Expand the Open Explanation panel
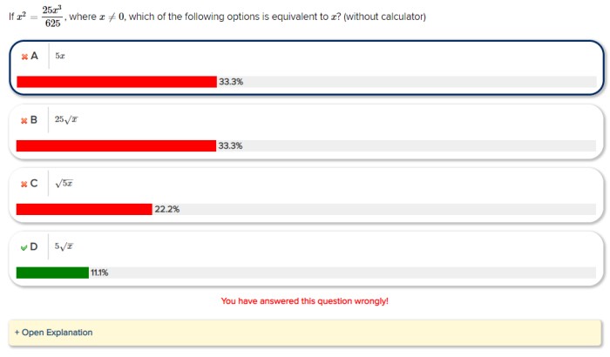The width and height of the screenshot is (610, 357). [x=305, y=333]
